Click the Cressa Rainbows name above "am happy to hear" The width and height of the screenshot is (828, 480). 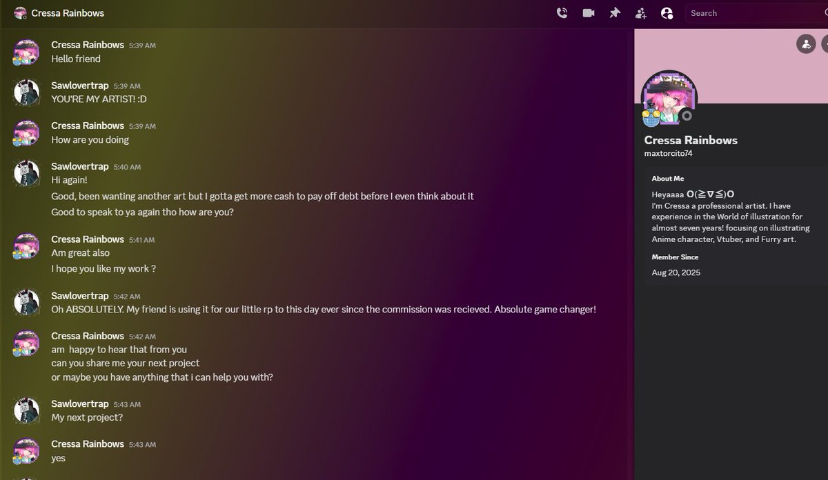tap(88, 336)
